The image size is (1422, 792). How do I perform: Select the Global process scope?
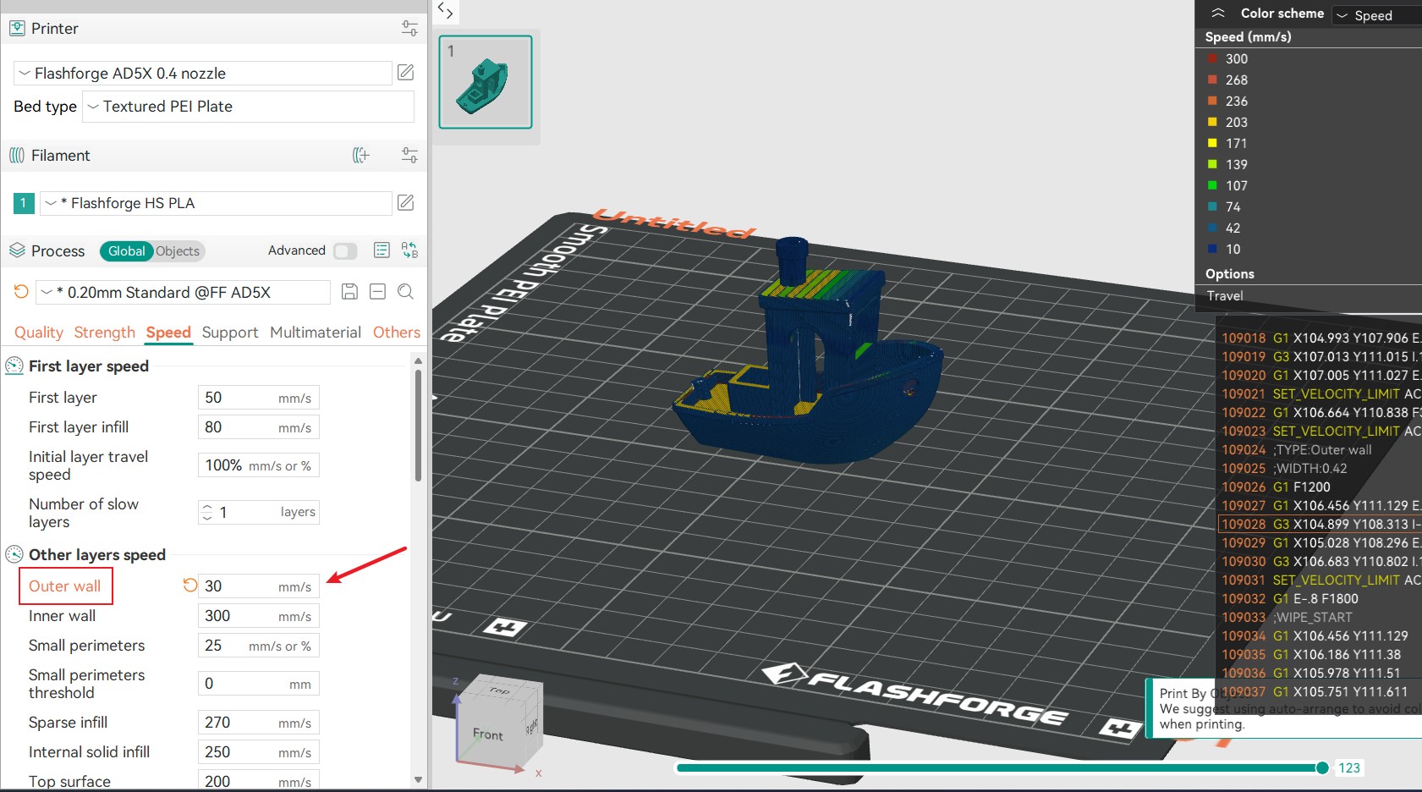126,251
